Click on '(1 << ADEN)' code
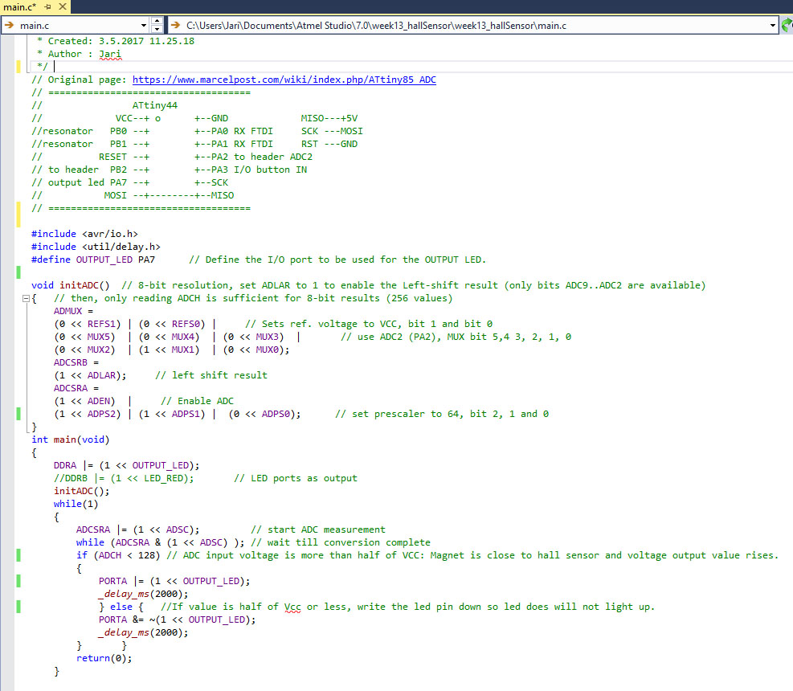 coord(84,401)
